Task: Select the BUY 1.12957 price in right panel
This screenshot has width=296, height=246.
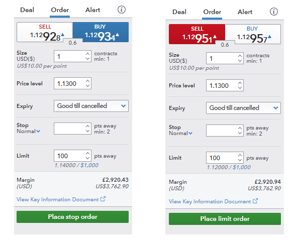Action: tap(253, 34)
